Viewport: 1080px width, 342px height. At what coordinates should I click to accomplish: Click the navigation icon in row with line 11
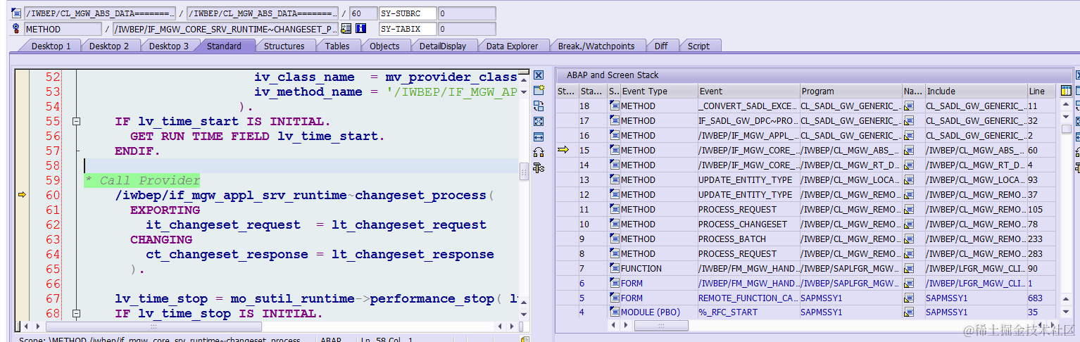tap(909, 106)
